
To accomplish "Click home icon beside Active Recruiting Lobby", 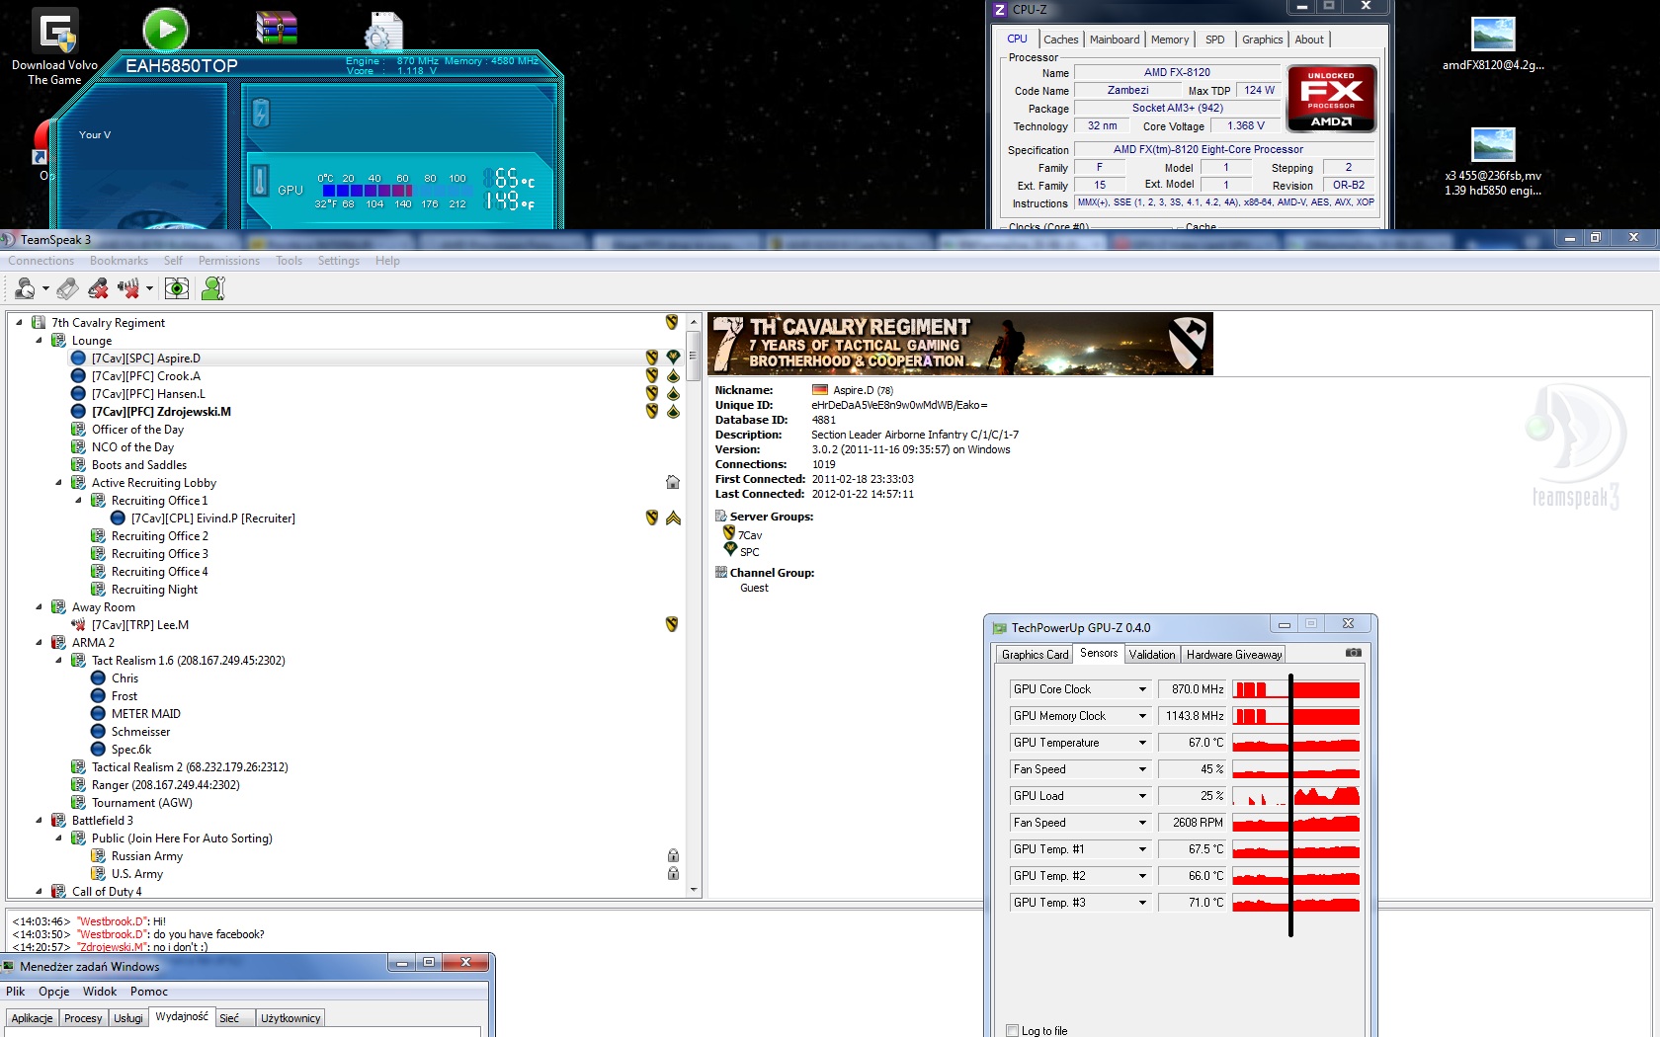I will click(673, 482).
